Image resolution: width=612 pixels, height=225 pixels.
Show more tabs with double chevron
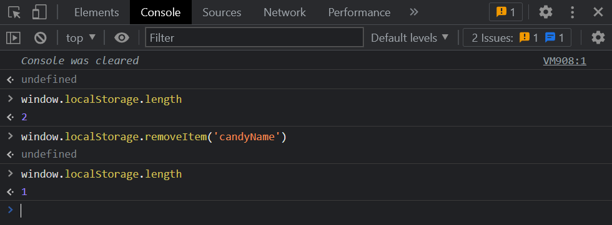(413, 12)
